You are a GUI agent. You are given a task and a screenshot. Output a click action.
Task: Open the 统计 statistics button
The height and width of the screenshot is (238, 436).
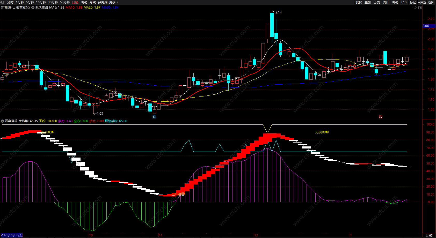point(386,2)
